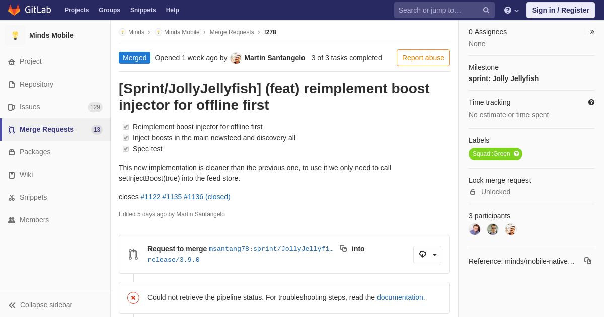Open Wiki in the sidebar

click(55, 175)
